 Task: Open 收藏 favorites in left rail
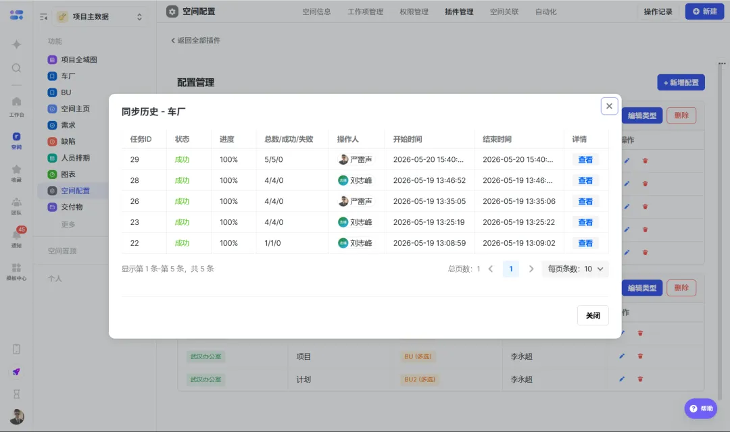coord(16,173)
